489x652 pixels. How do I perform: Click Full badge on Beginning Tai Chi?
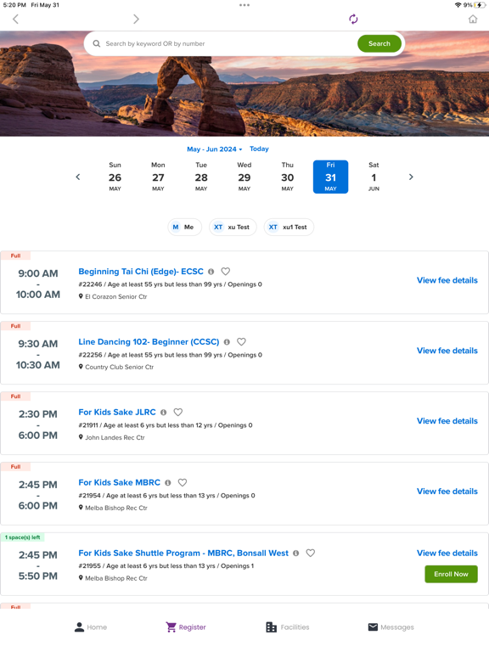[15, 256]
